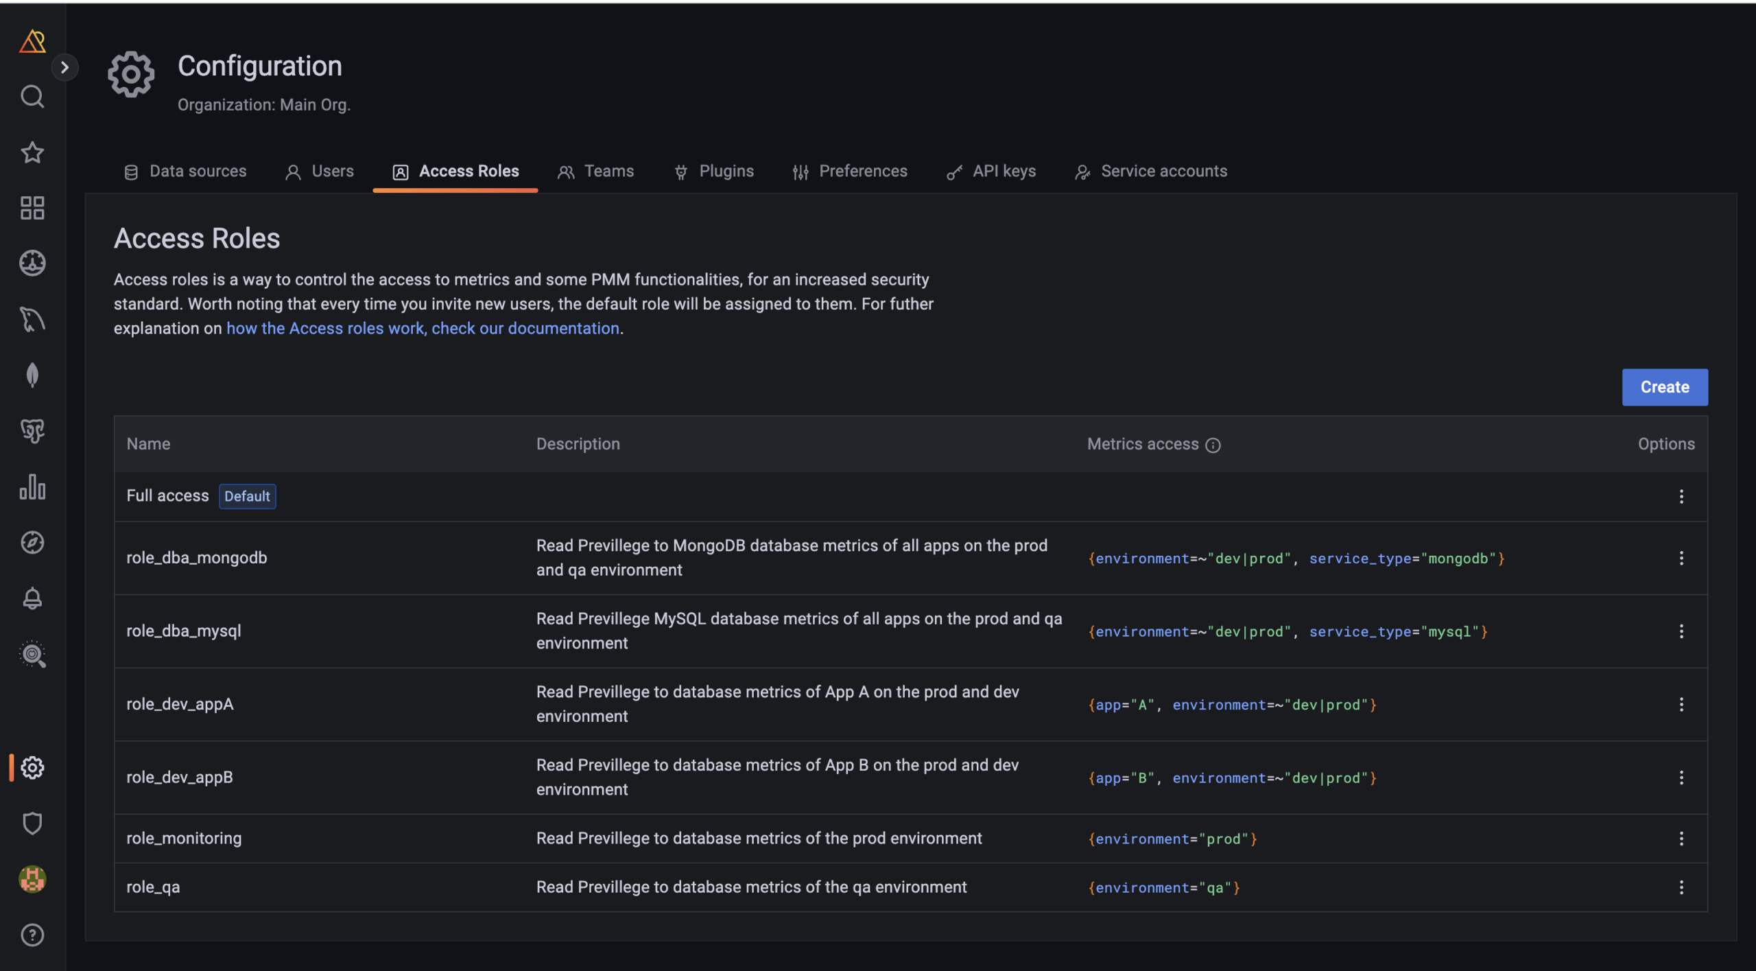Open options menu for Full access role
Image resolution: width=1756 pixels, height=971 pixels.
tap(1681, 496)
